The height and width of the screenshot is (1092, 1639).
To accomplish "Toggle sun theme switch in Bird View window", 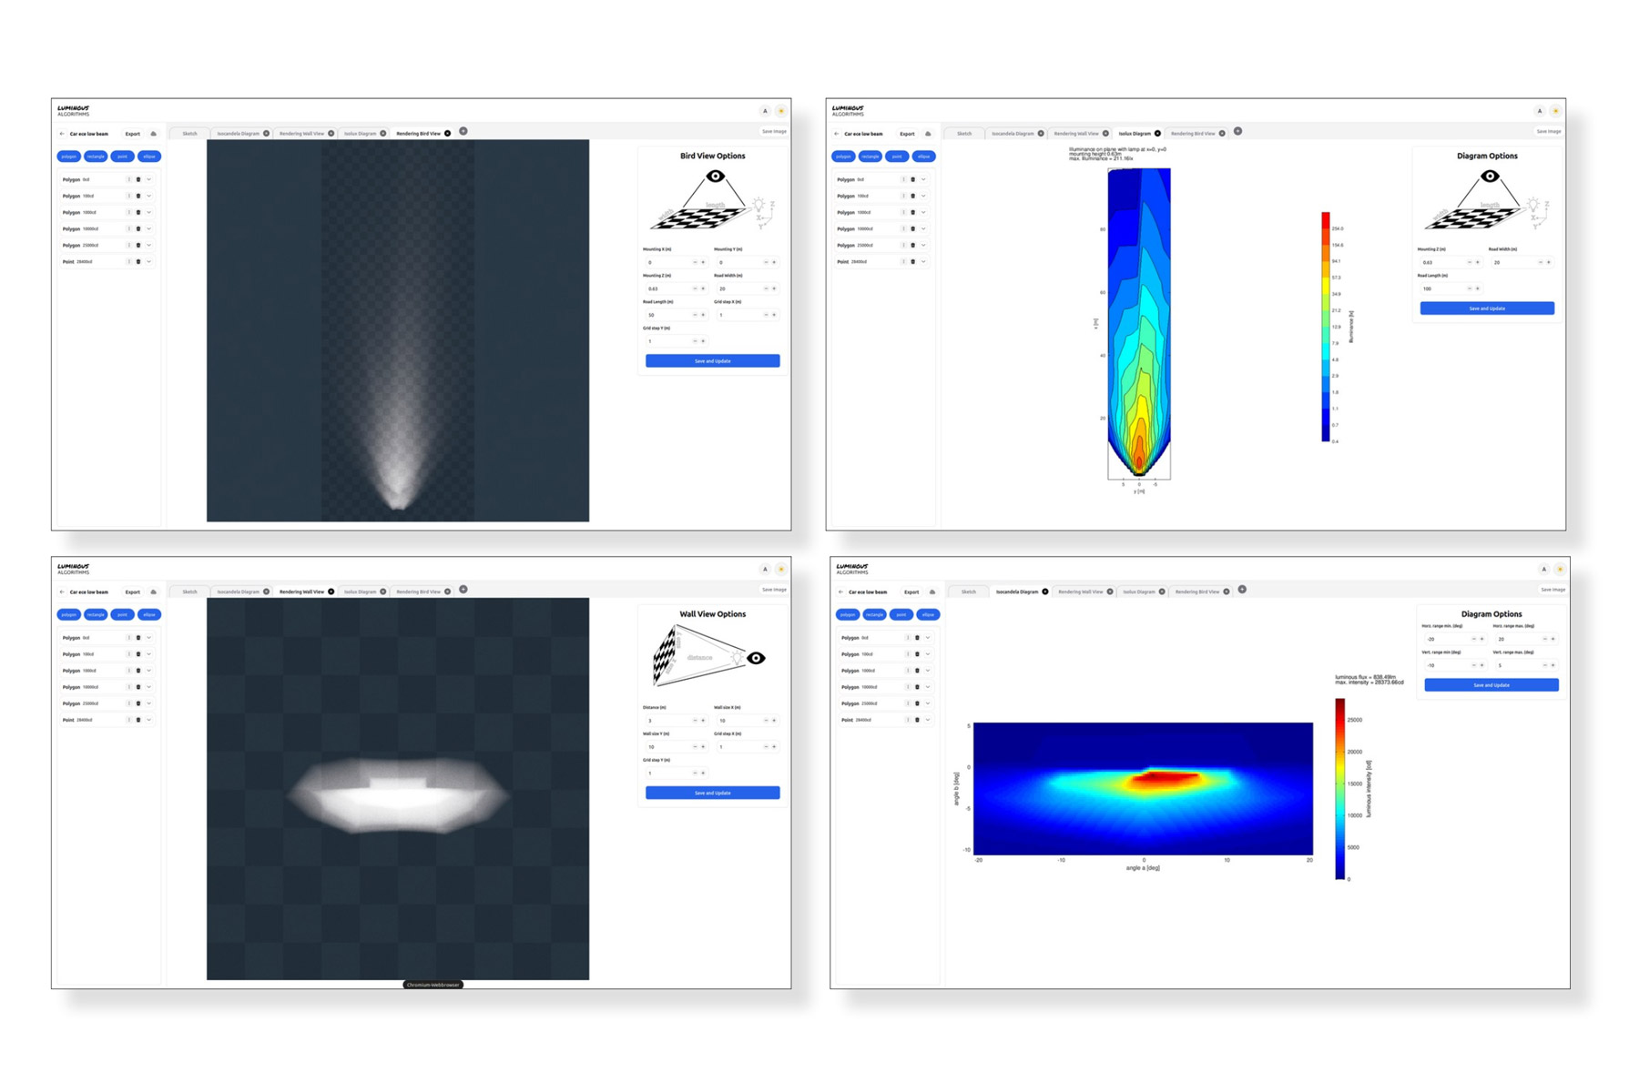I will click(780, 111).
